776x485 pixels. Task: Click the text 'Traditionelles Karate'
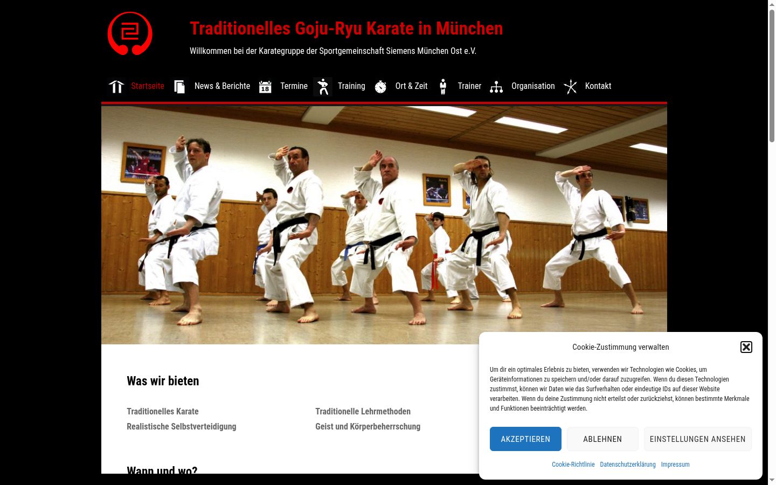163,412
